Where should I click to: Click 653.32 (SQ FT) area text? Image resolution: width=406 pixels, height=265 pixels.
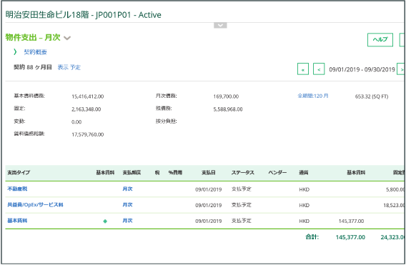coord(372,96)
